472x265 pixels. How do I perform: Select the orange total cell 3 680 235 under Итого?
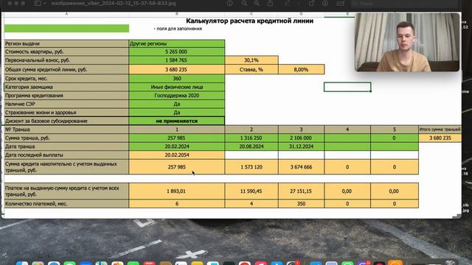pos(440,138)
